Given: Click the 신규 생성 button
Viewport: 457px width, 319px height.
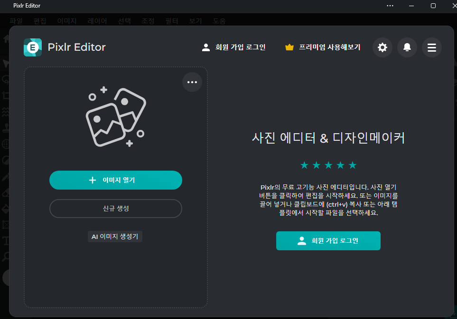Looking at the screenshot, I should [x=116, y=209].
